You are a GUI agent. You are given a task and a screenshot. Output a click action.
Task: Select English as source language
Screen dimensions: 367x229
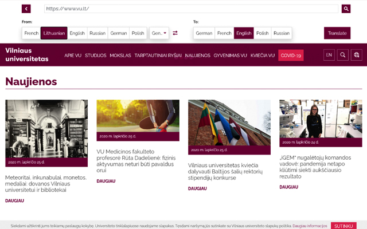(77, 33)
